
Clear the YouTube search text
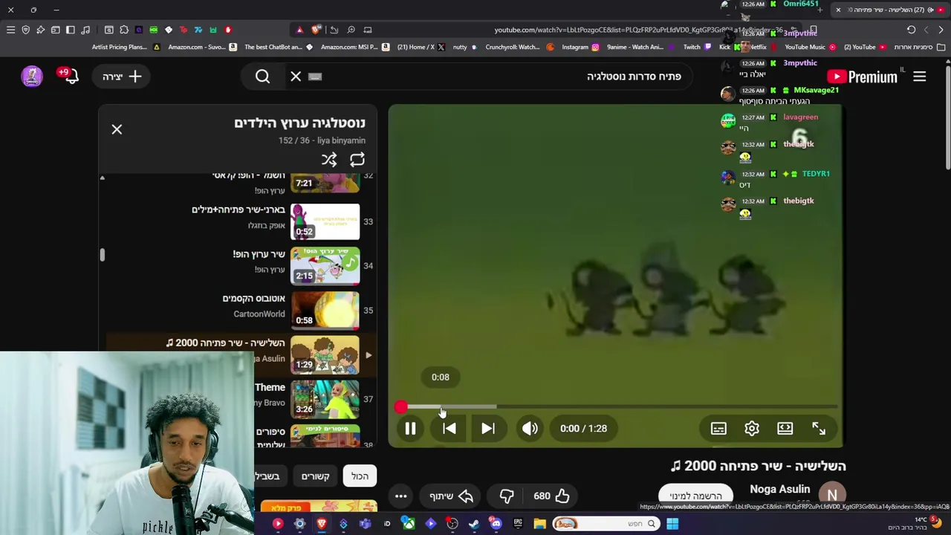(x=296, y=77)
